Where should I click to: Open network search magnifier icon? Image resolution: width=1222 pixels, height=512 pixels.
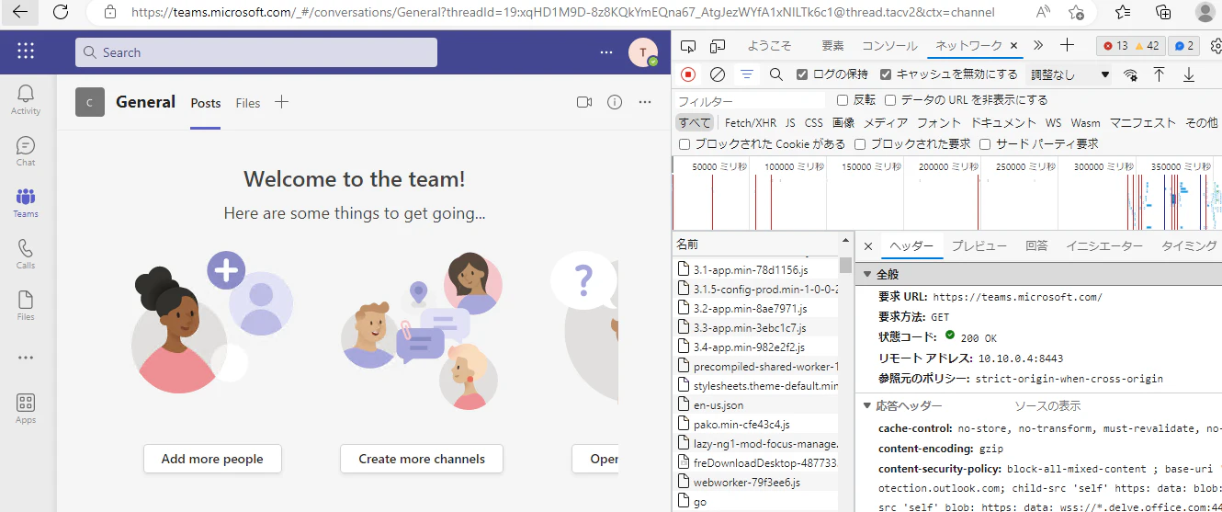[x=776, y=74]
